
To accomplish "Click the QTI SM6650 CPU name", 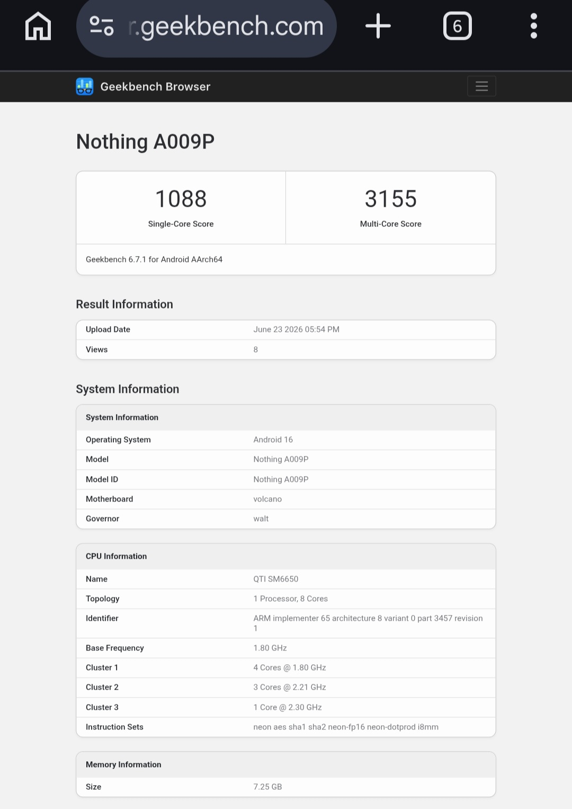I will point(276,579).
